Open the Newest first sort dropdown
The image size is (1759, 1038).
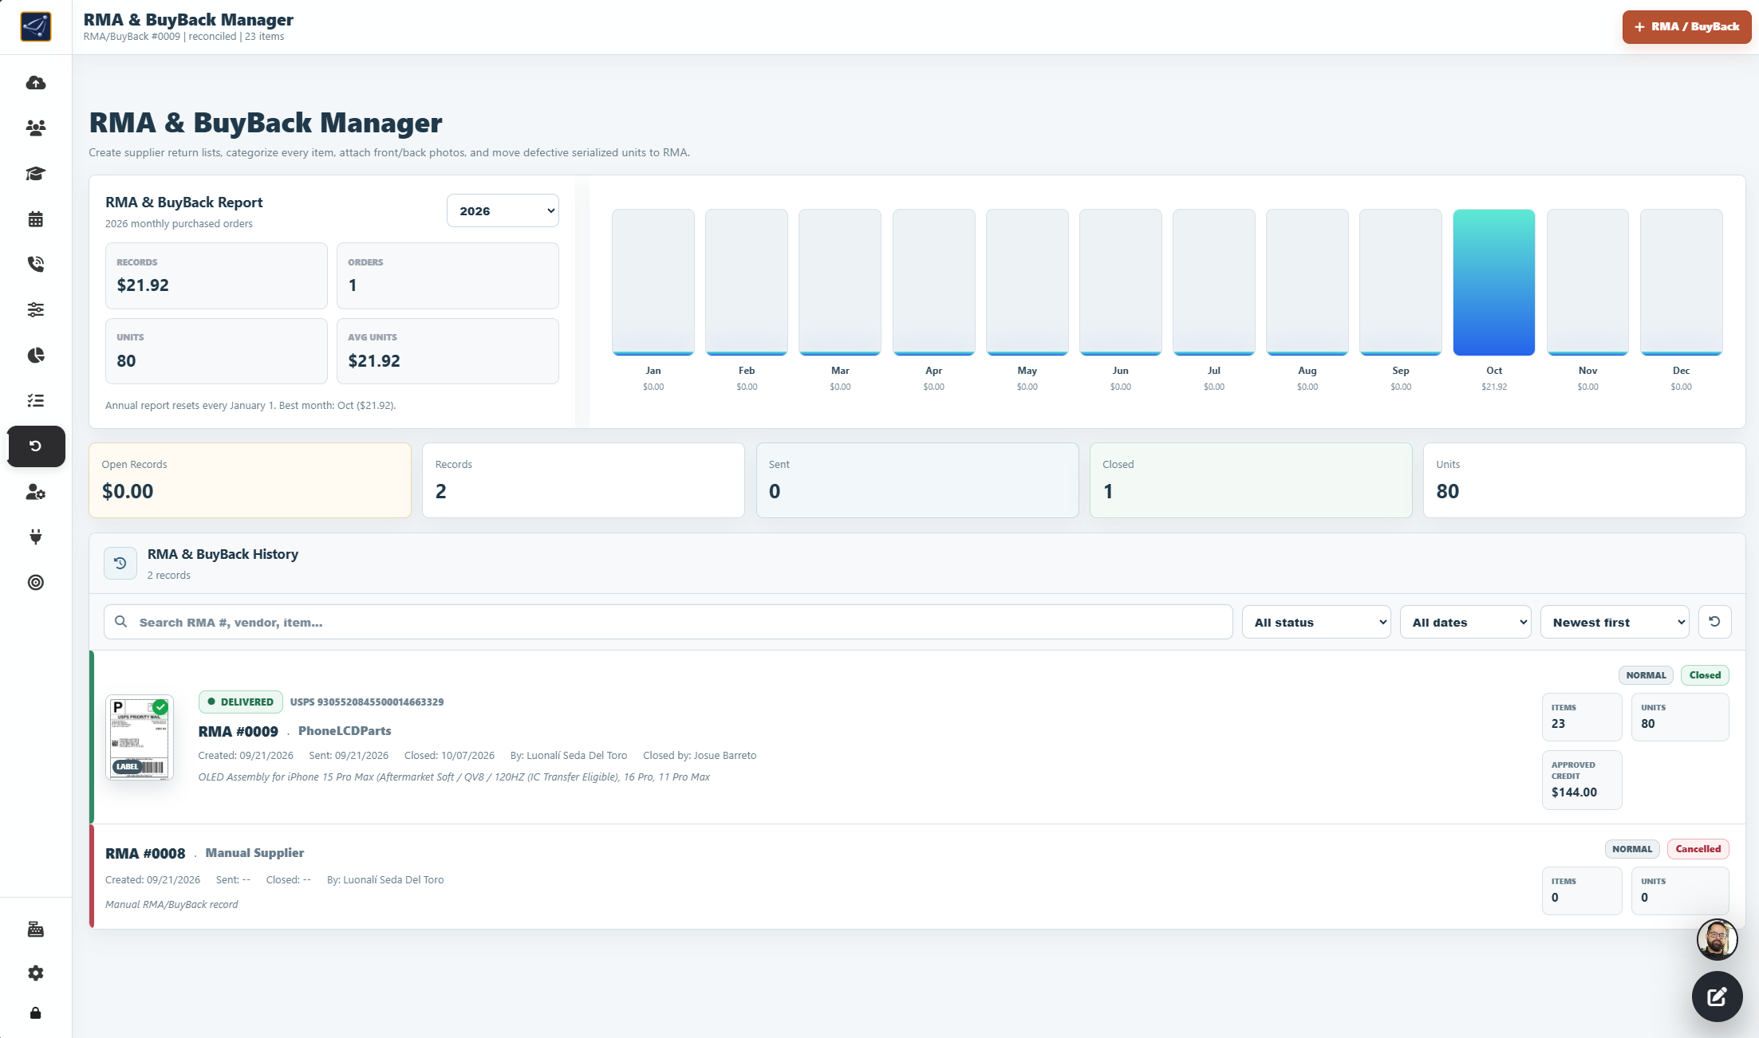1615,622
